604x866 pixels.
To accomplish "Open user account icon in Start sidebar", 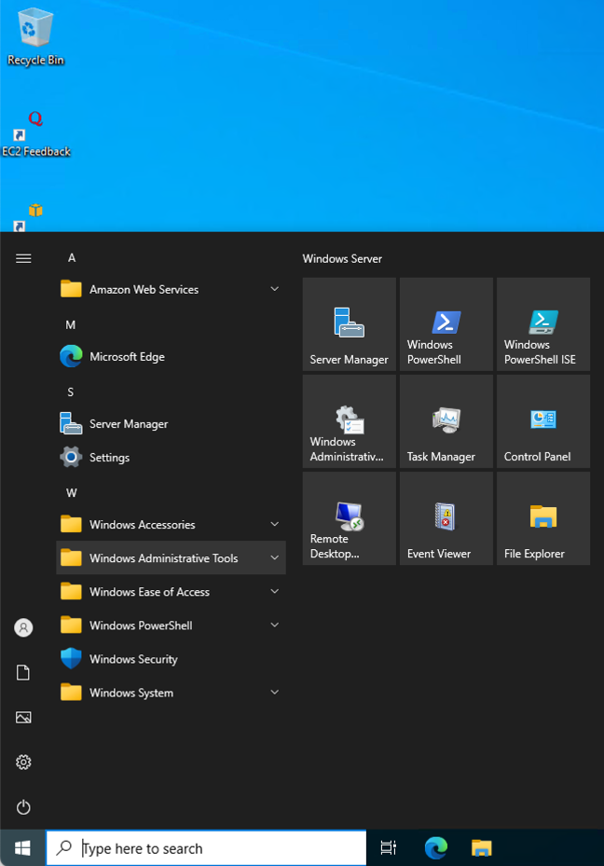I will (x=23, y=627).
